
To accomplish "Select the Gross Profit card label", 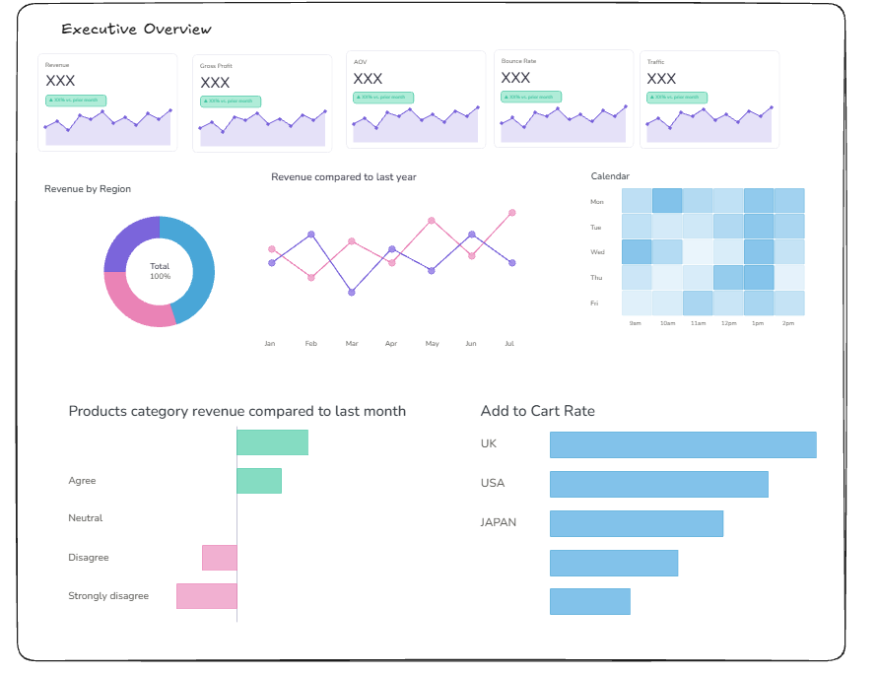I will (x=216, y=66).
